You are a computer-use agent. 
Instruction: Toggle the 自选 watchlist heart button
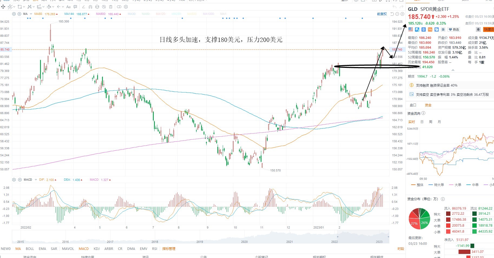click(x=454, y=29)
